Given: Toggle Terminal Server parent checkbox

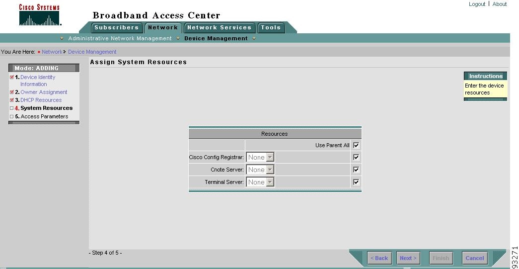Looking at the screenshot, I should tap(356, 182).
